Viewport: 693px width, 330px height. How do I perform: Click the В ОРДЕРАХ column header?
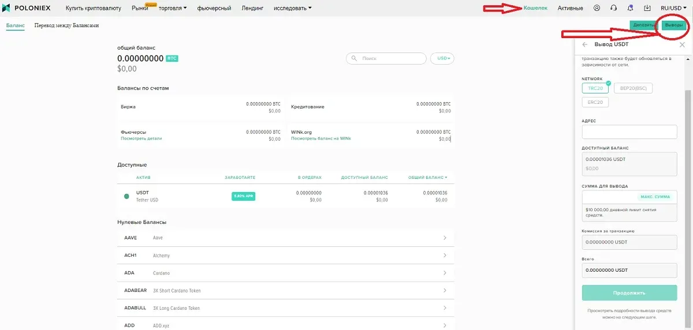tap(310, 178)
